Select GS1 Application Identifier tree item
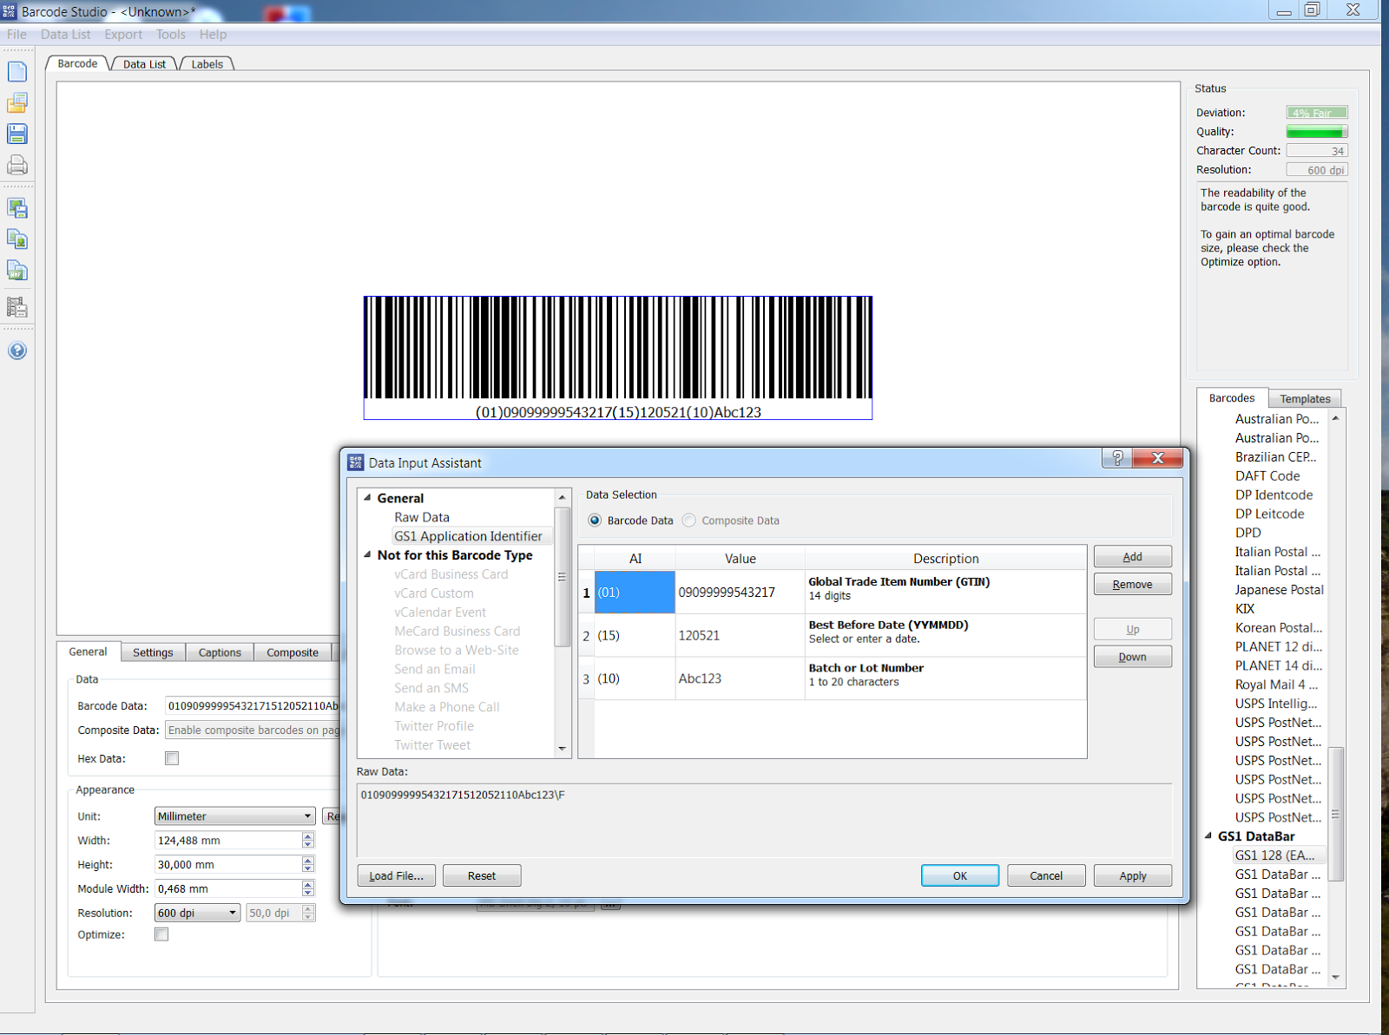 [468, 536]
